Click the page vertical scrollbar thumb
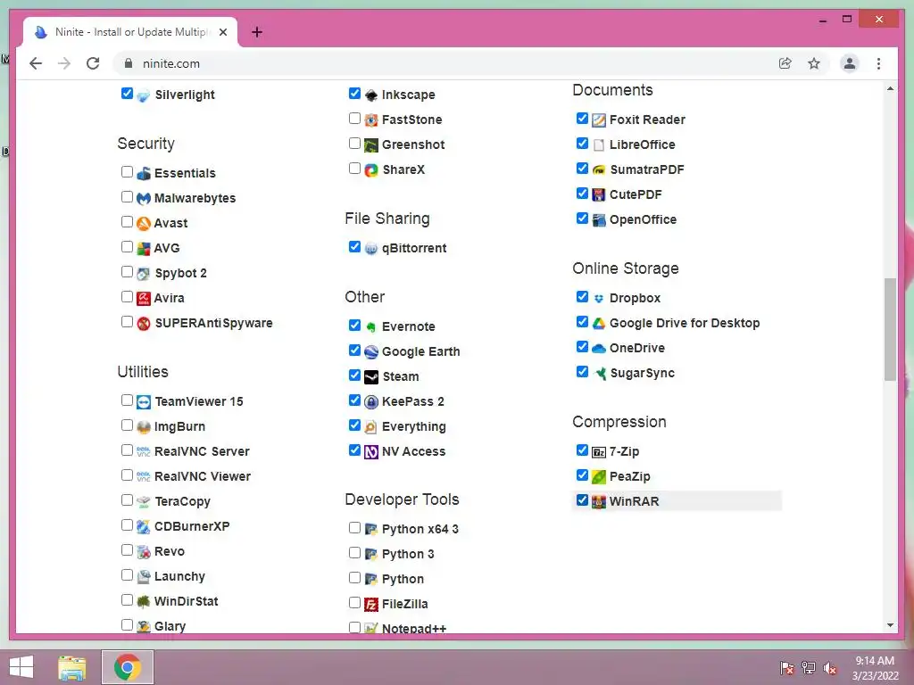Viewport: 914px width, 685px height. 890,330
